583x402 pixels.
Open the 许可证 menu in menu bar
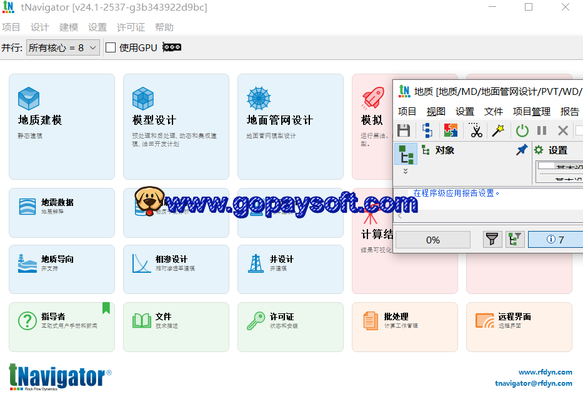(x=131, y=27)
